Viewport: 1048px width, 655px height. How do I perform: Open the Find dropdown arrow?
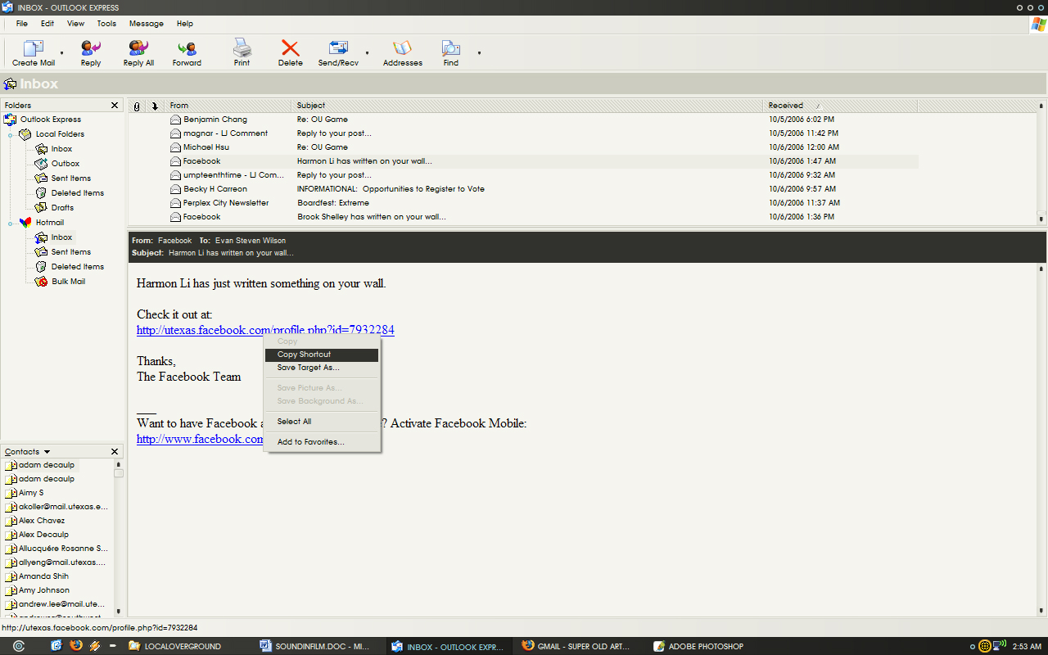click(x=479, y=53)
